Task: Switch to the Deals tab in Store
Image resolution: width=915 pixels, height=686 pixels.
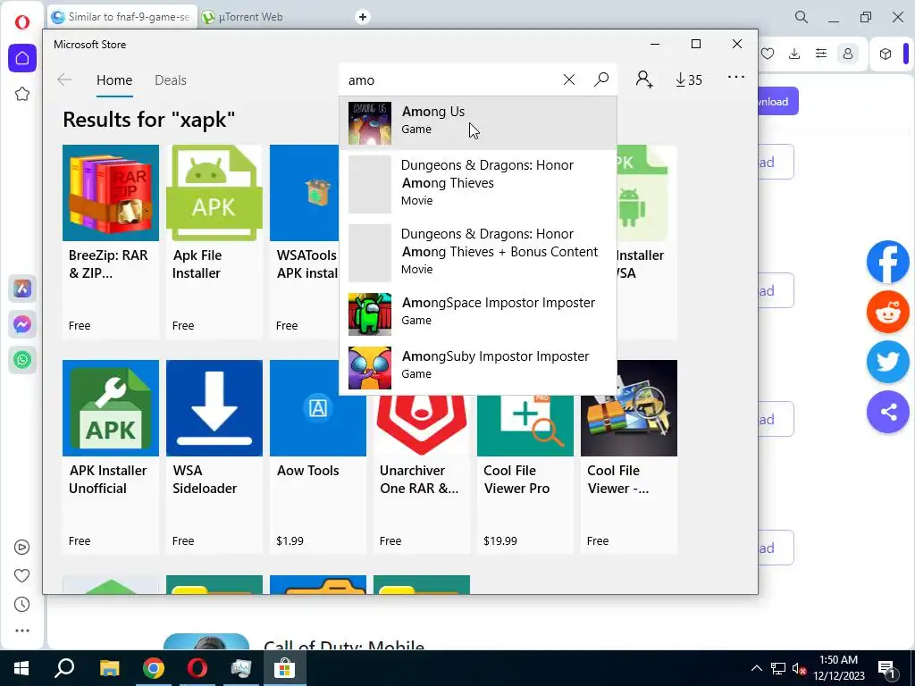Action: point(171,79)
